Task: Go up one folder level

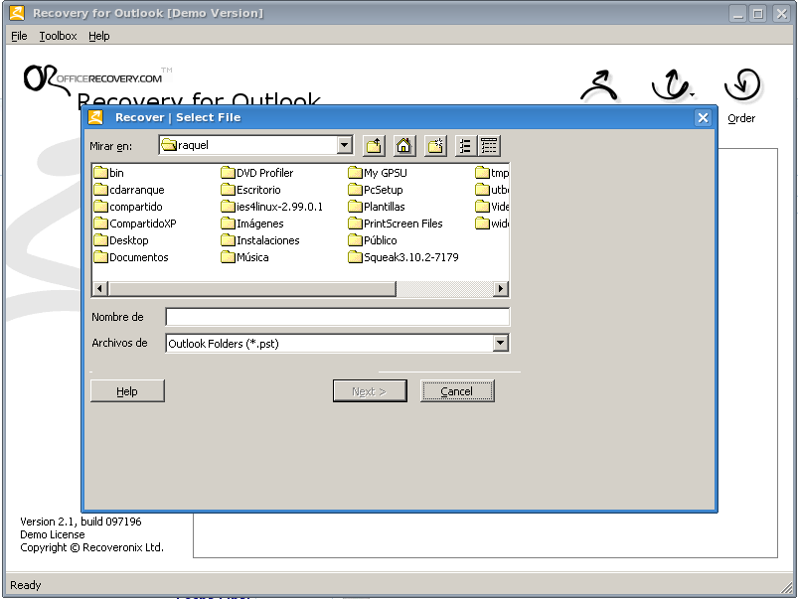Action: [x=374, y=146]
